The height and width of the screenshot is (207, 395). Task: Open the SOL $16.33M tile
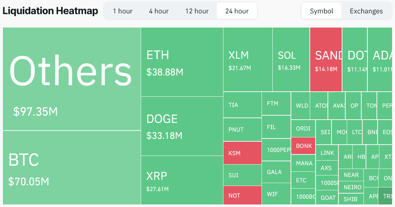[291, 59]
